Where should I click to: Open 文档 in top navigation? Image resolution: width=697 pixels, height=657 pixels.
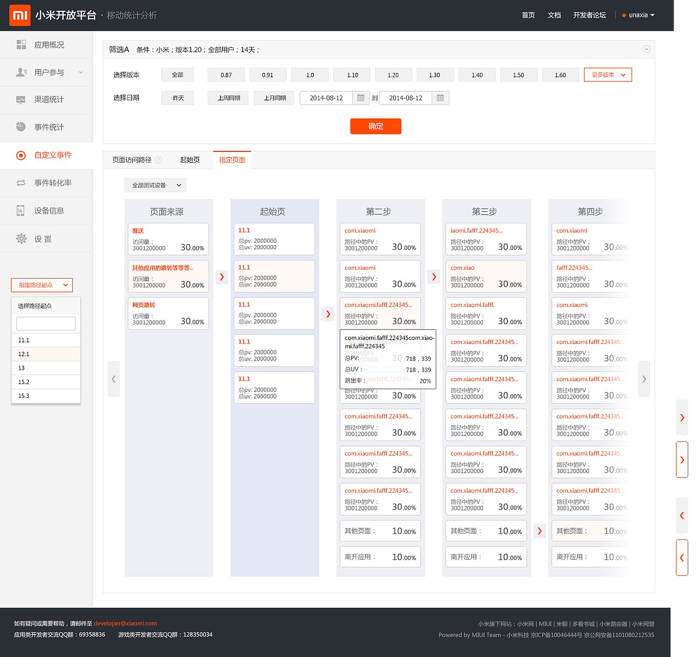tap(554, 15)
